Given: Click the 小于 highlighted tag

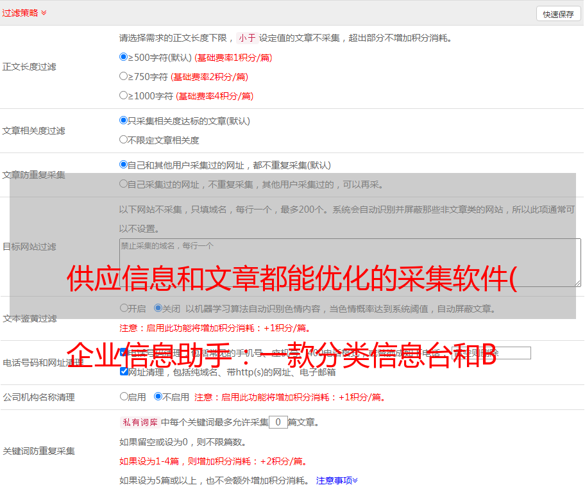Looking at the screenshot, I should [x=247, y=38].
